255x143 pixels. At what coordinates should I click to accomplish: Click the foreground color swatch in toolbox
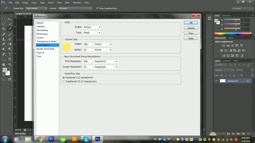(5, 70)
